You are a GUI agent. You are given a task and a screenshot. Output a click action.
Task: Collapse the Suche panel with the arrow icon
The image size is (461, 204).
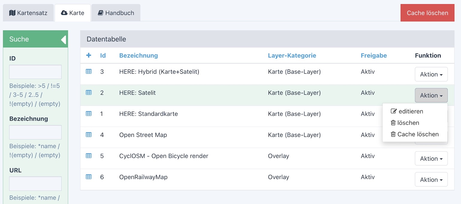(x=63, y=39)
